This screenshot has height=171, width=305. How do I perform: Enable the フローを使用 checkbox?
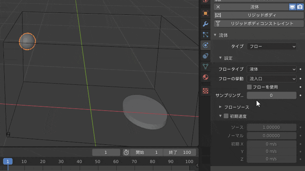[x=249, y=87]
